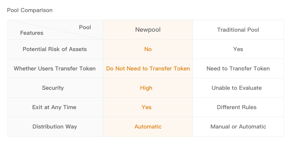
Task: Click the Manual or Automatic cell
Action: pos(238,127)
